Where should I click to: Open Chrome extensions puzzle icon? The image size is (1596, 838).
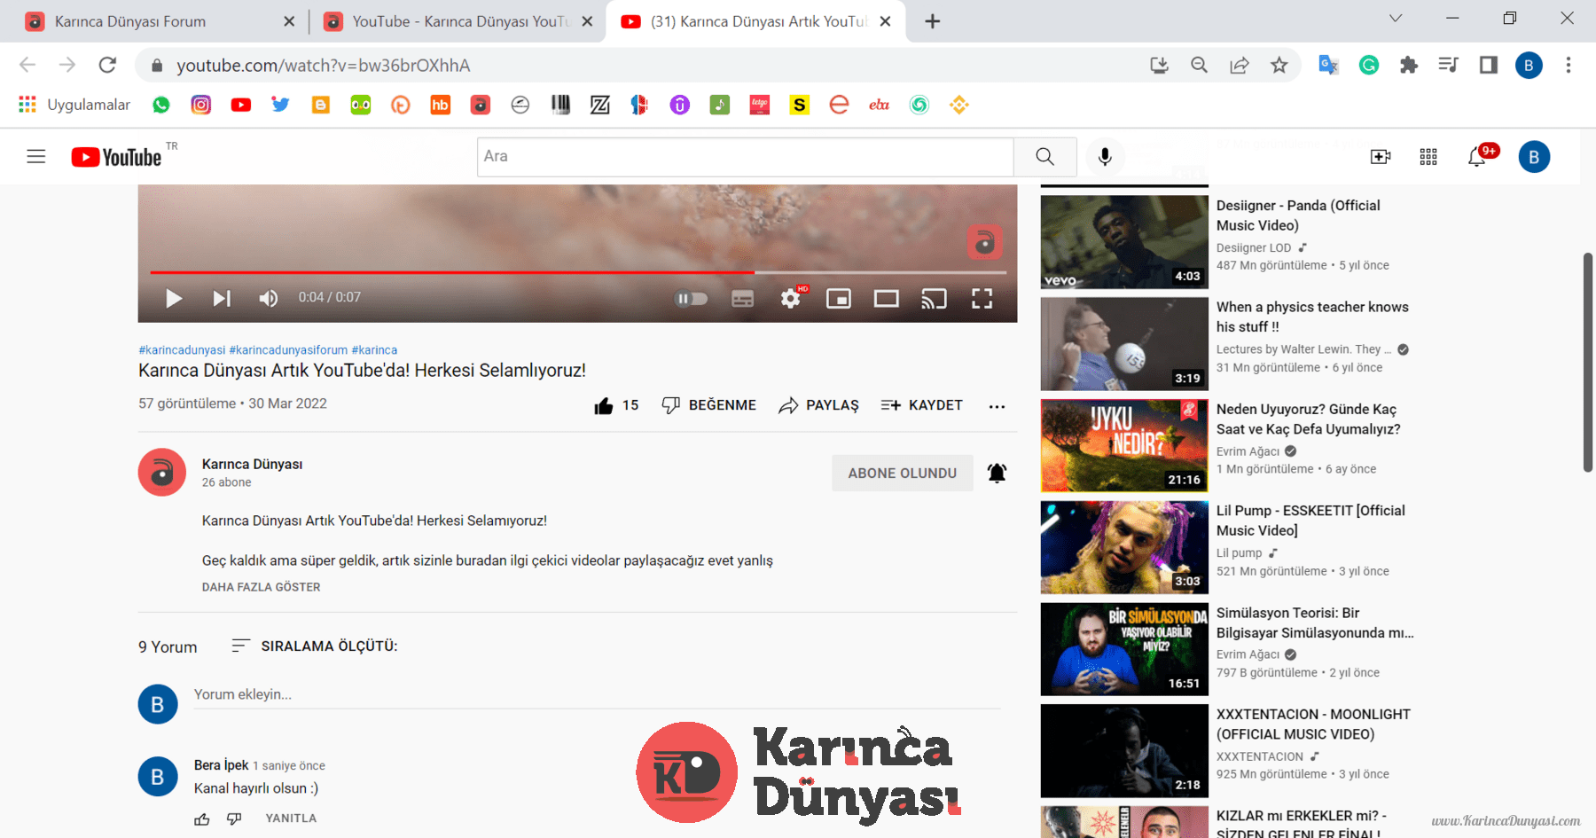[x=1409, y=65]
